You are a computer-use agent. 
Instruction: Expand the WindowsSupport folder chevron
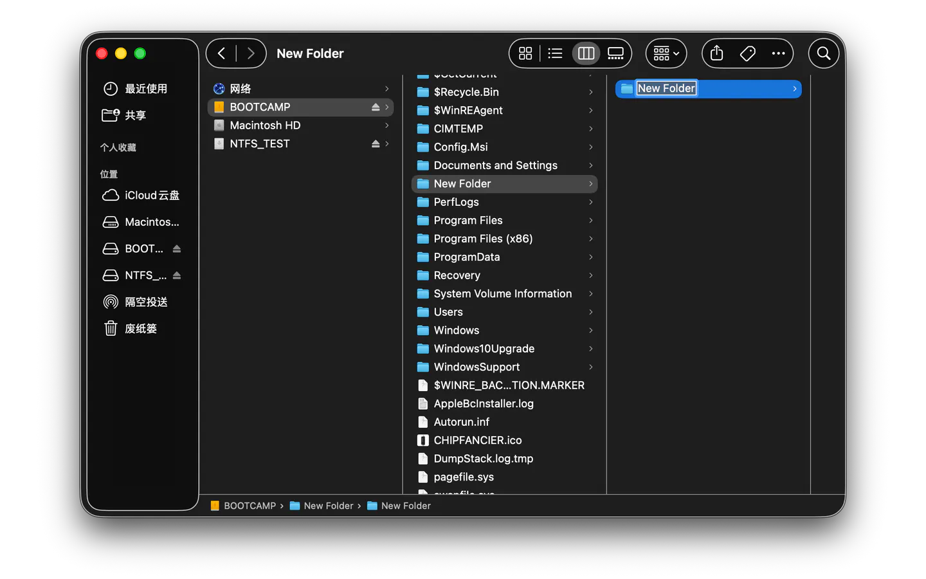(x=590, y=367)
